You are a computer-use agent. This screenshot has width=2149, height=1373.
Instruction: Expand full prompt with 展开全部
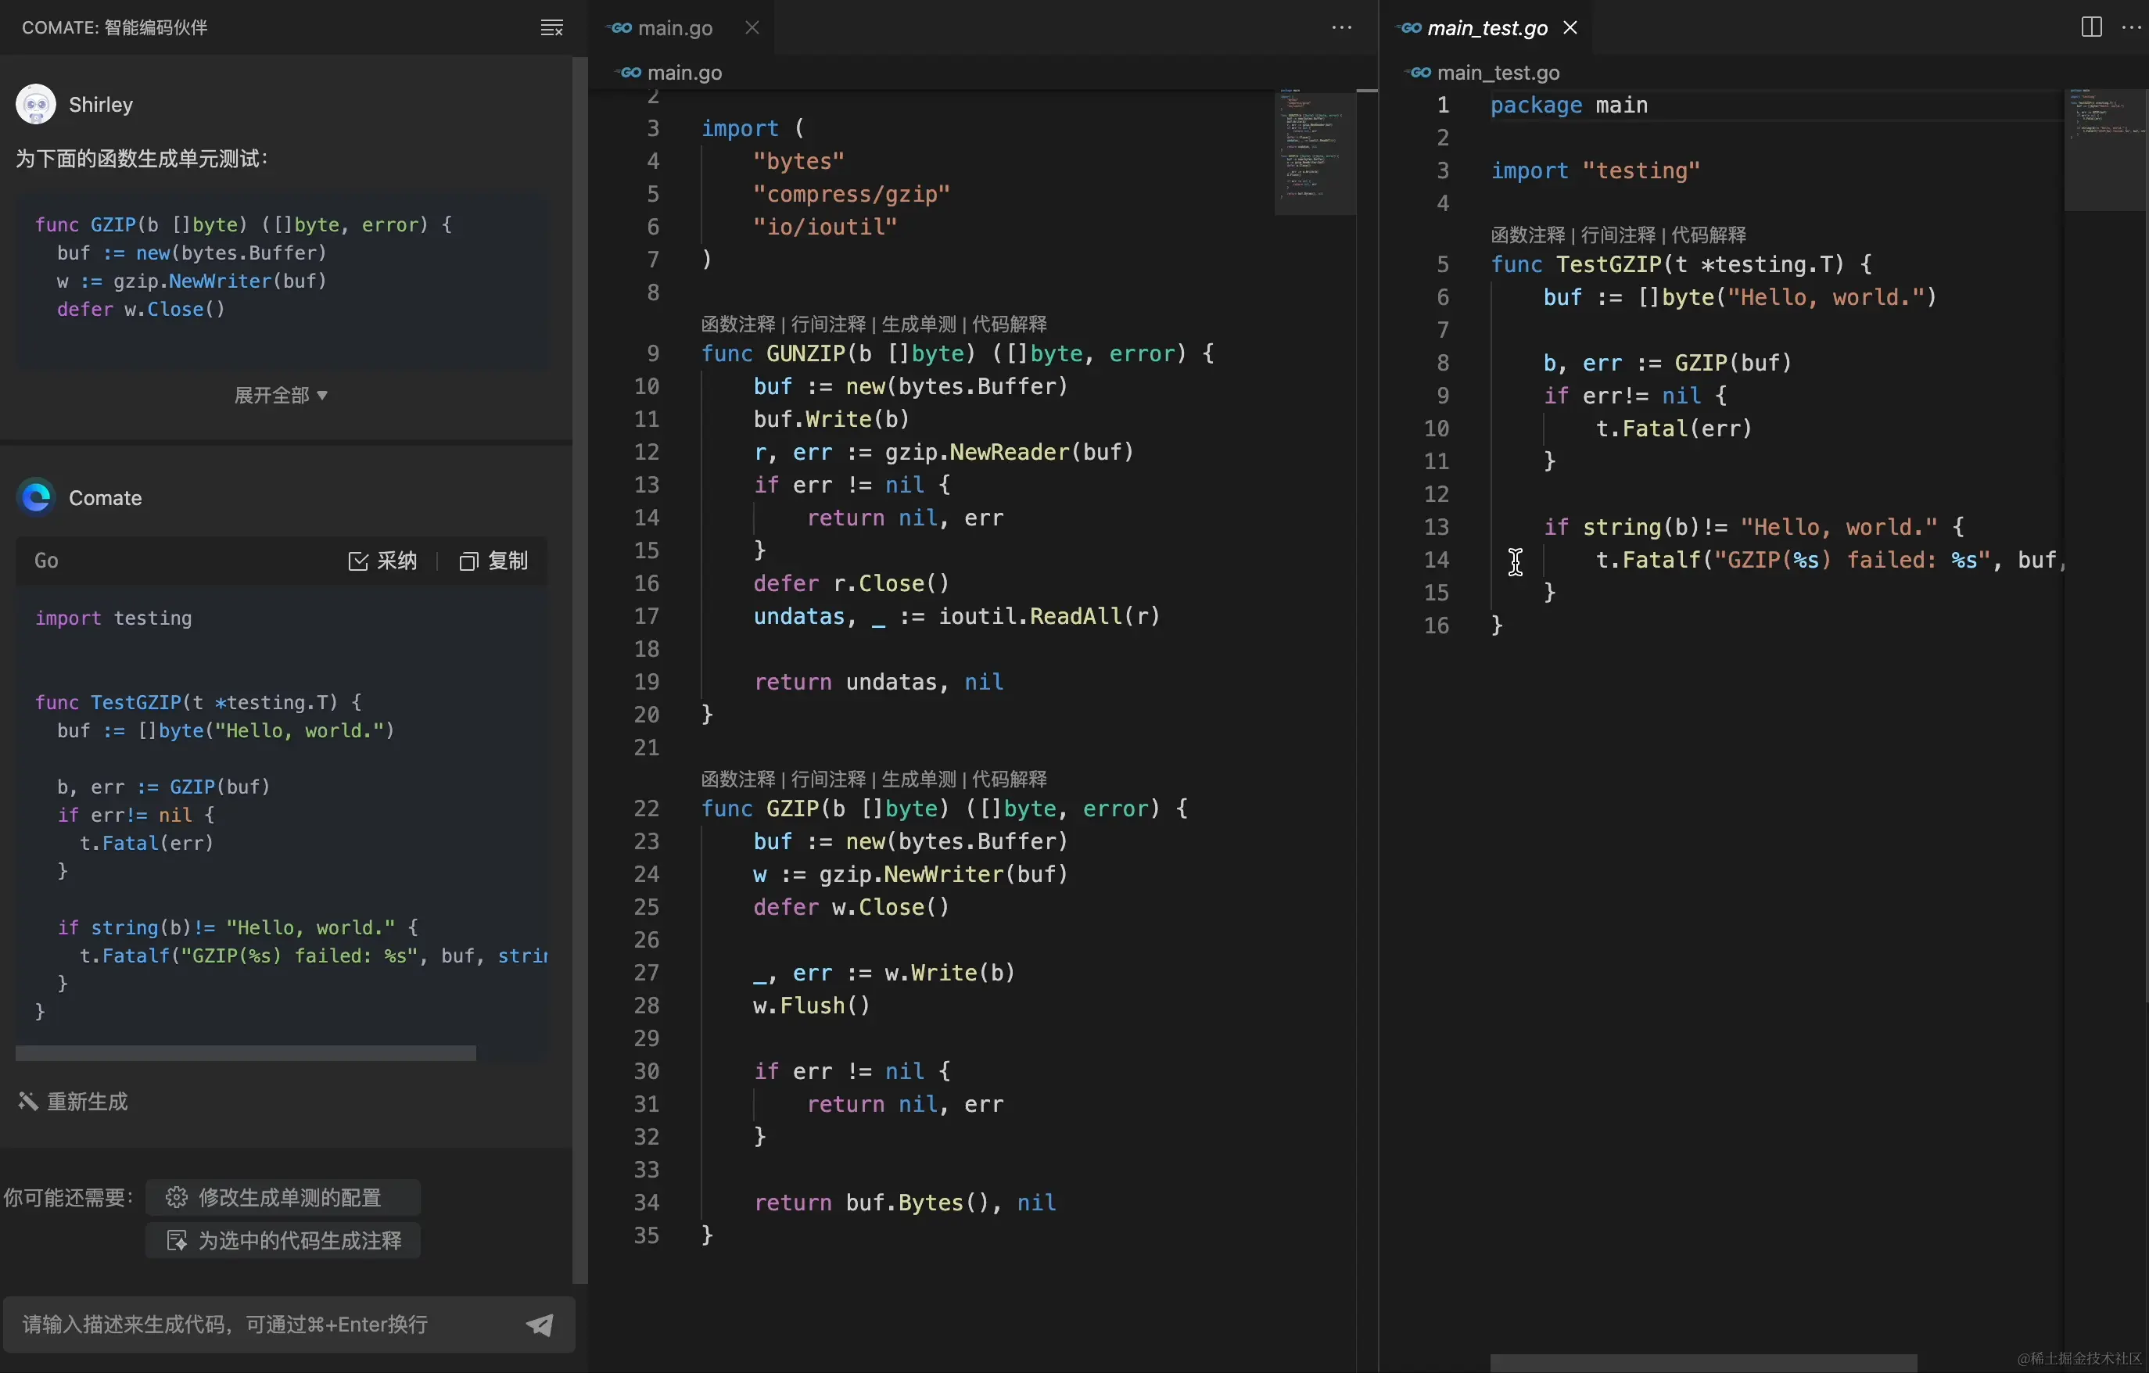pyautogui.click(x=280, y=395)
